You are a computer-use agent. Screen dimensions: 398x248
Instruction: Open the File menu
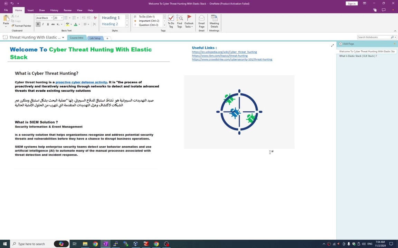point(6,10)
